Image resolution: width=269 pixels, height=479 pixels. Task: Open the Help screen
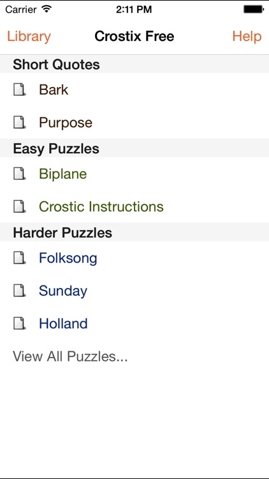tap(247, 36)
